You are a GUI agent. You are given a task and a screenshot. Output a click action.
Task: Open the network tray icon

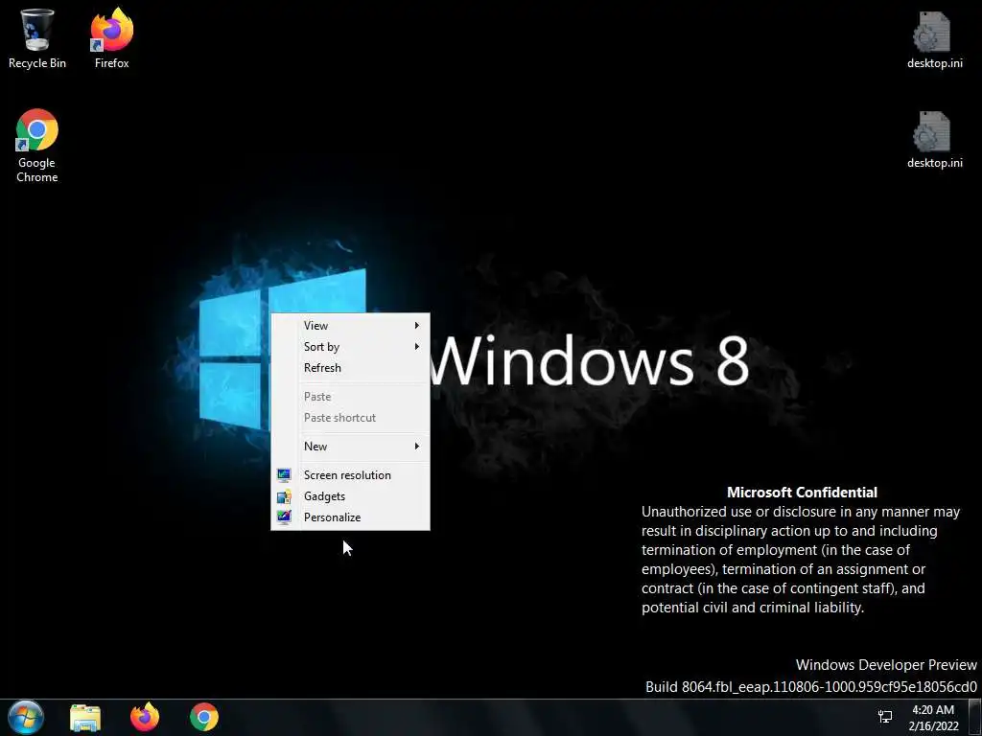[885, 717]
